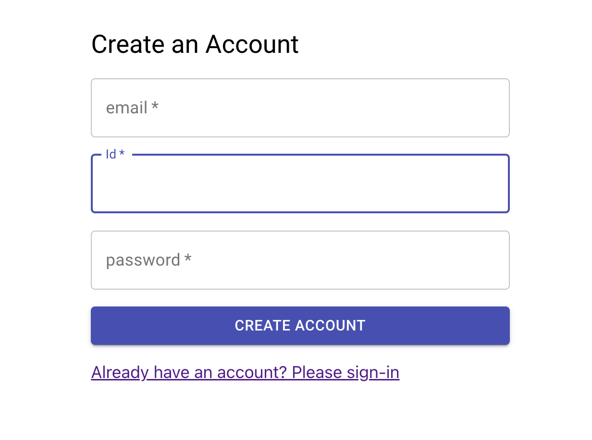Place cursor in the password field
This screenshot has height=440, width=592.
pos(300,260)
